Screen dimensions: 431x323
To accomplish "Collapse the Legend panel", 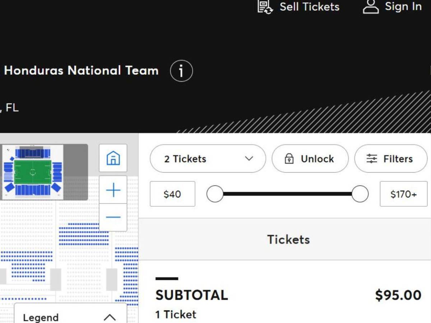I will click(110, 317).
